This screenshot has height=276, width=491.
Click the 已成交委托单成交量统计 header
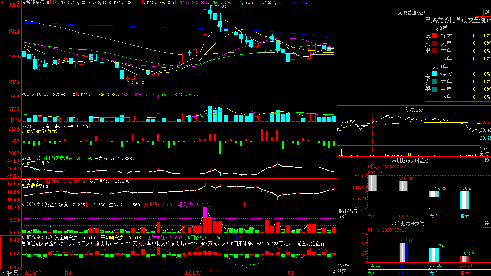(458, 20)
